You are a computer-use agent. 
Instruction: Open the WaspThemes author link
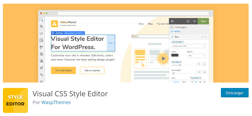pos(56,103)
